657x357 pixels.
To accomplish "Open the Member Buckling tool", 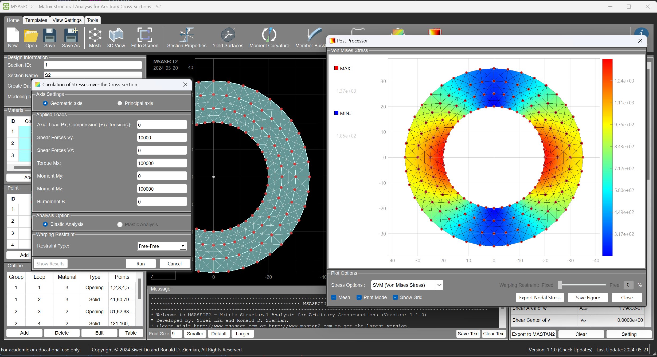I will [x=311, y=38].
